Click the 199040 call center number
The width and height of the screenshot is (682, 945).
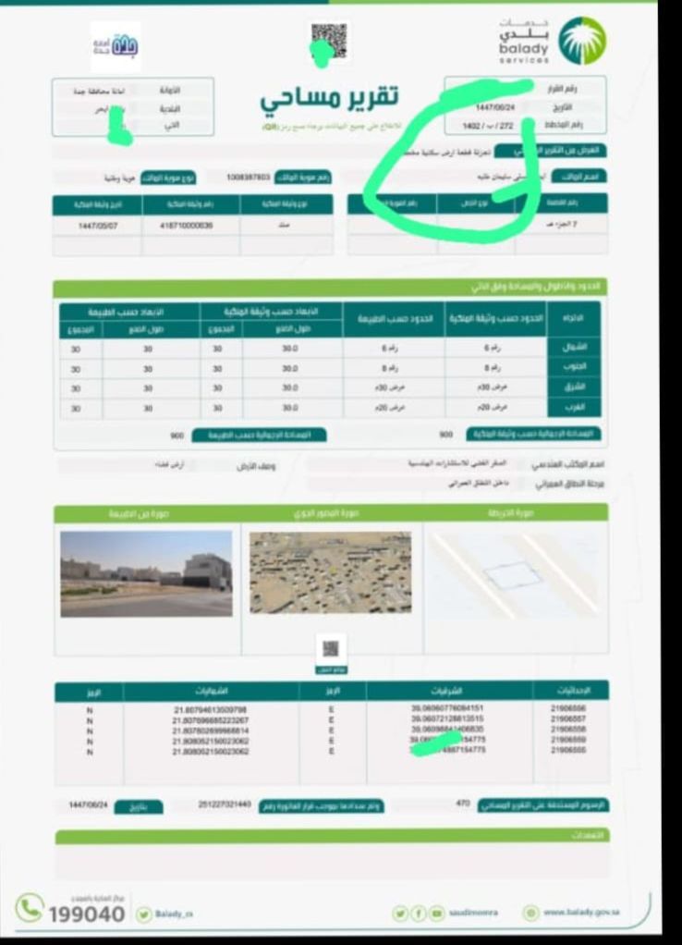[x=86, y=914]
